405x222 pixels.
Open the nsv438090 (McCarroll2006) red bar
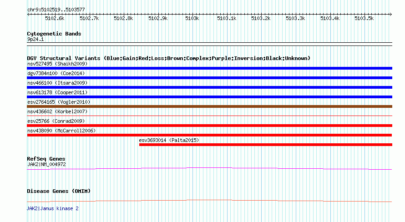209,135
